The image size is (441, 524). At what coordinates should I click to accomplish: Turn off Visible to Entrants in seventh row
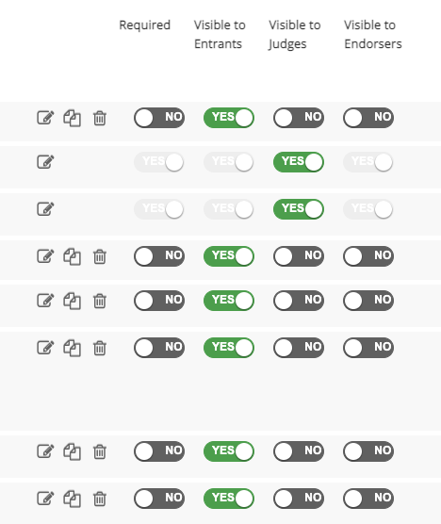(x=229, y=451)
